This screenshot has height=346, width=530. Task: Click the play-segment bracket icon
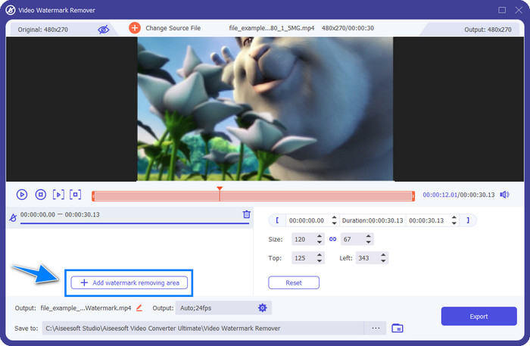point(58,195)
